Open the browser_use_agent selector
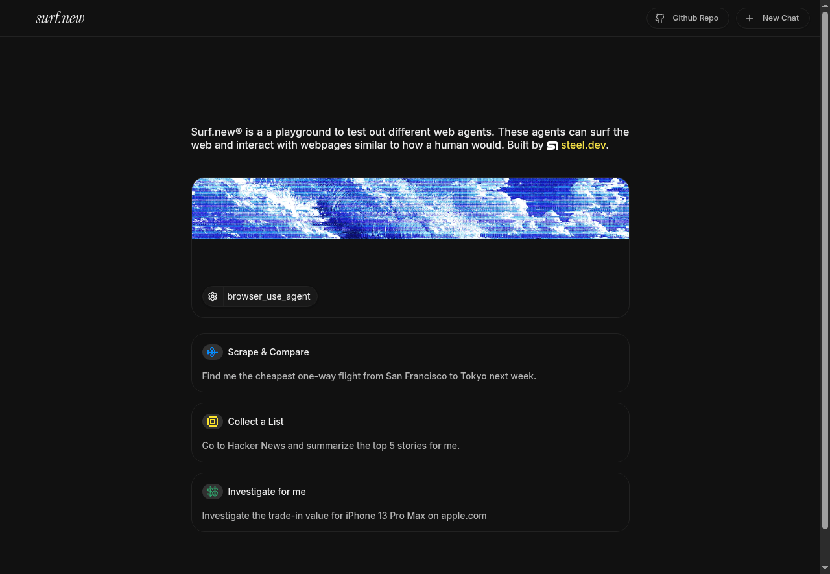 (268, 296)
